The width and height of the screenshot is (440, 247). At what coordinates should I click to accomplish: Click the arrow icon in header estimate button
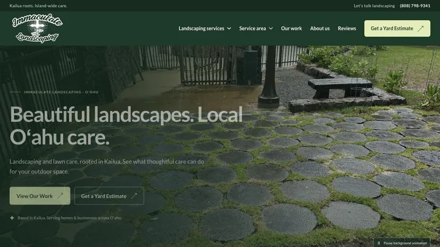pyautogui.click(x=420, y=29)
